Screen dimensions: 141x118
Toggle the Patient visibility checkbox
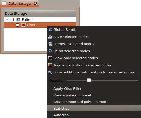pyautogui.click(x=12, y=20)
